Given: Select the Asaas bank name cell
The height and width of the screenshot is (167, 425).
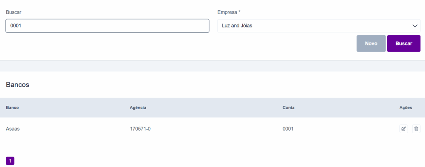Looking at the screenshot, I should point(13,129).
